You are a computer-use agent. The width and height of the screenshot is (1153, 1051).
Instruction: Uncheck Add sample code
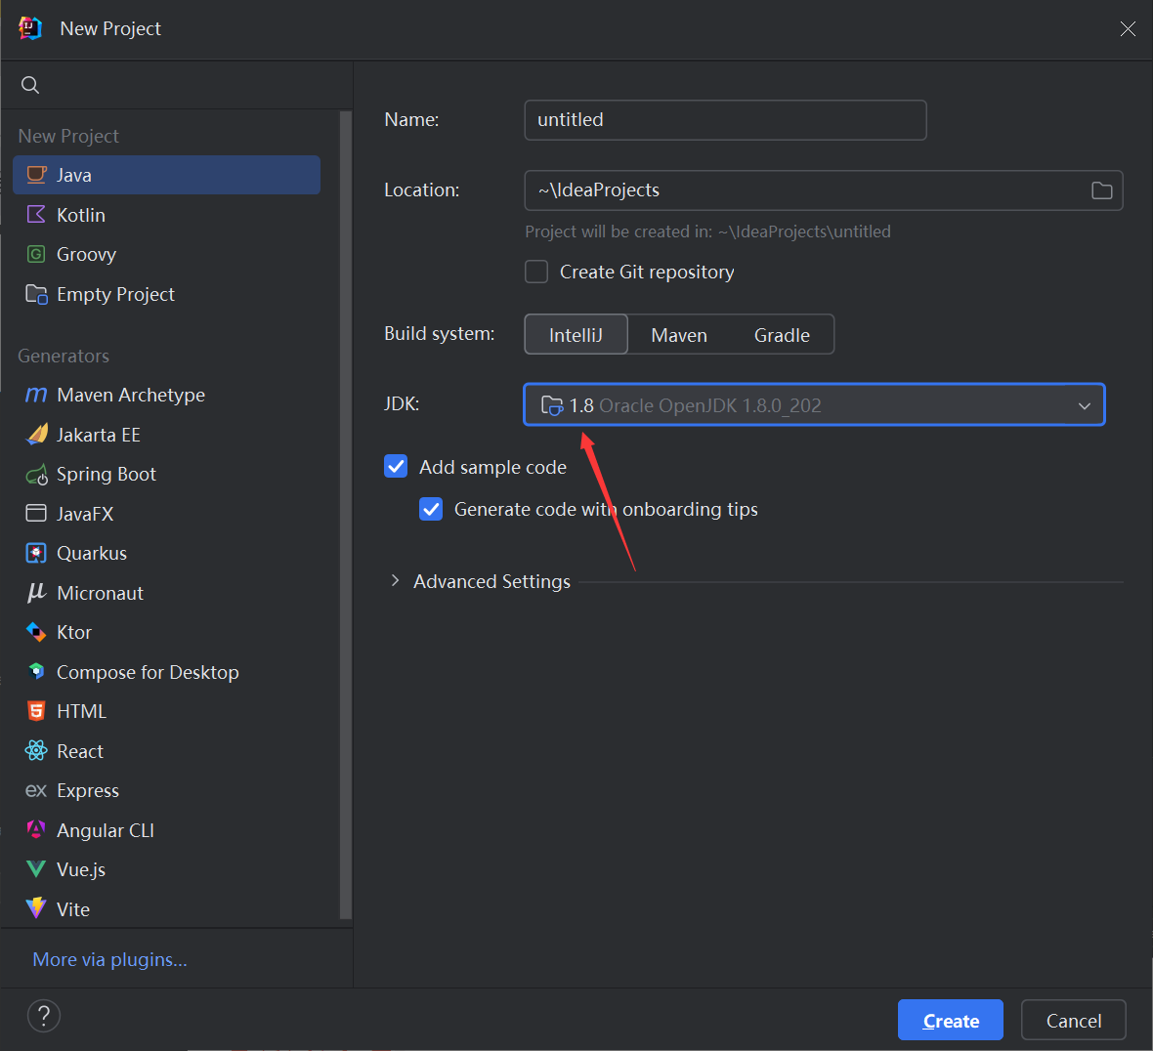(x=396, y=467)
